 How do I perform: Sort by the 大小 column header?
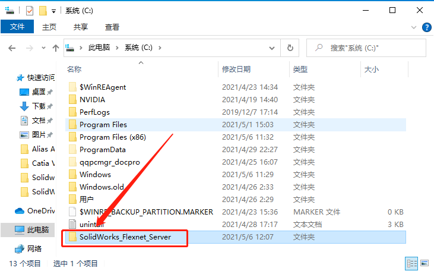tap(372, 69)
